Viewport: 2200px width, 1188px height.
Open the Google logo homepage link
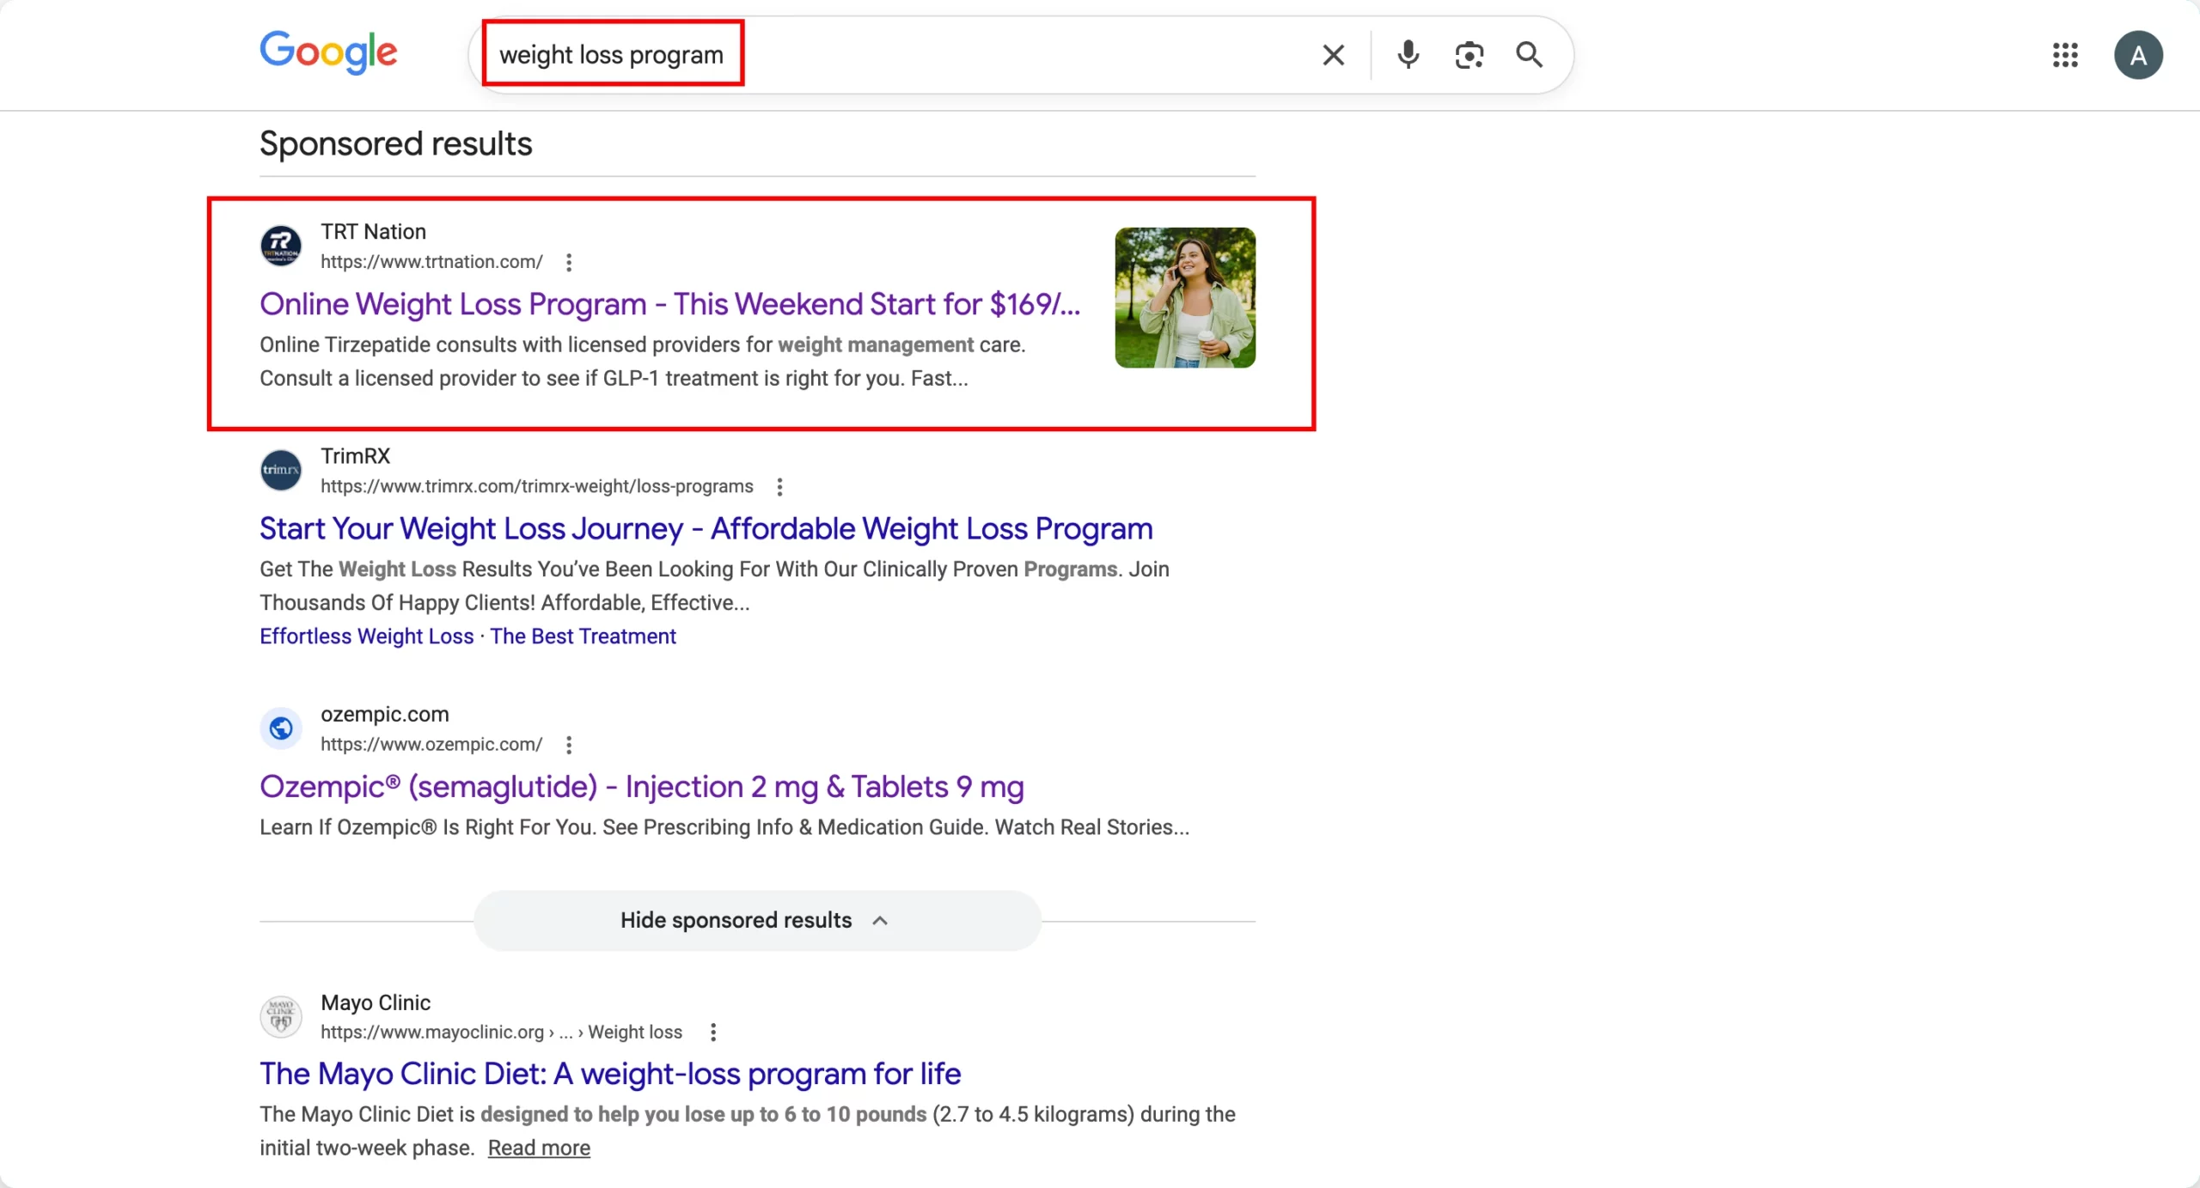(x=328, y=53)
